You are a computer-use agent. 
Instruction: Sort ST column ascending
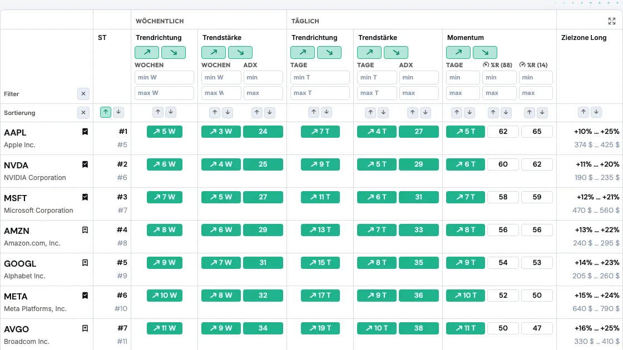(x=106, y=112)
